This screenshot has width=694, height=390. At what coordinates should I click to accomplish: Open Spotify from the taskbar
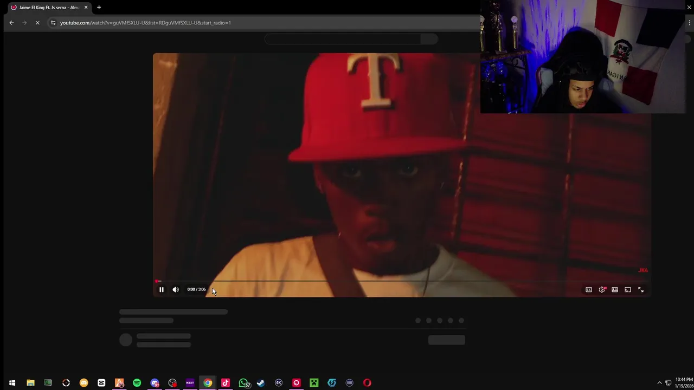[x=137, y=383]
